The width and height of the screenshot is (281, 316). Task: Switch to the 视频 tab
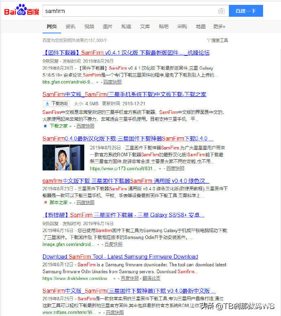point(89,26)
